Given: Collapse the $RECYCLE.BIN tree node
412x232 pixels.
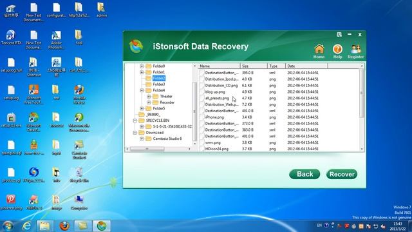Looking at the screenshot, I should (135, 121).
